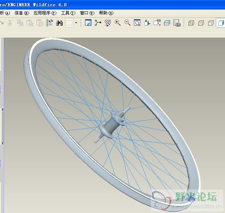Switch to Hidden Line display
The image size is (225, 213).
click(201, 23)
